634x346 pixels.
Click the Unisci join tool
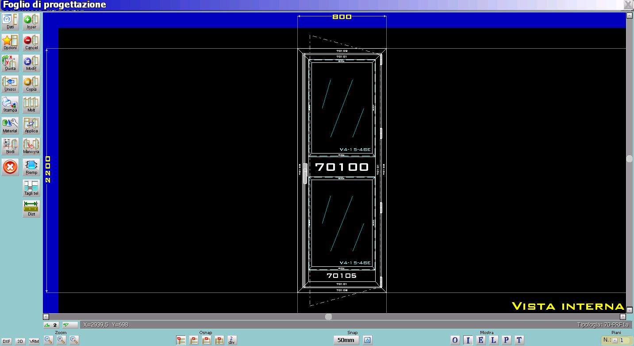10,84
